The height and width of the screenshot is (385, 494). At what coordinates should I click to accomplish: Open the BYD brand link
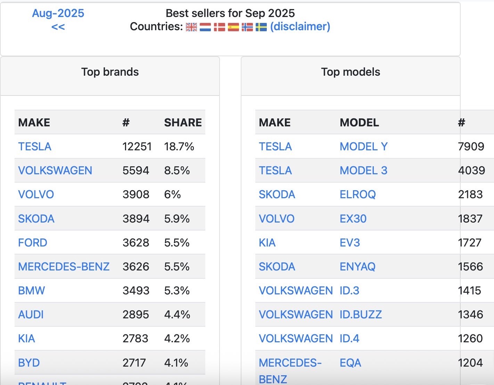coord(29,363)
